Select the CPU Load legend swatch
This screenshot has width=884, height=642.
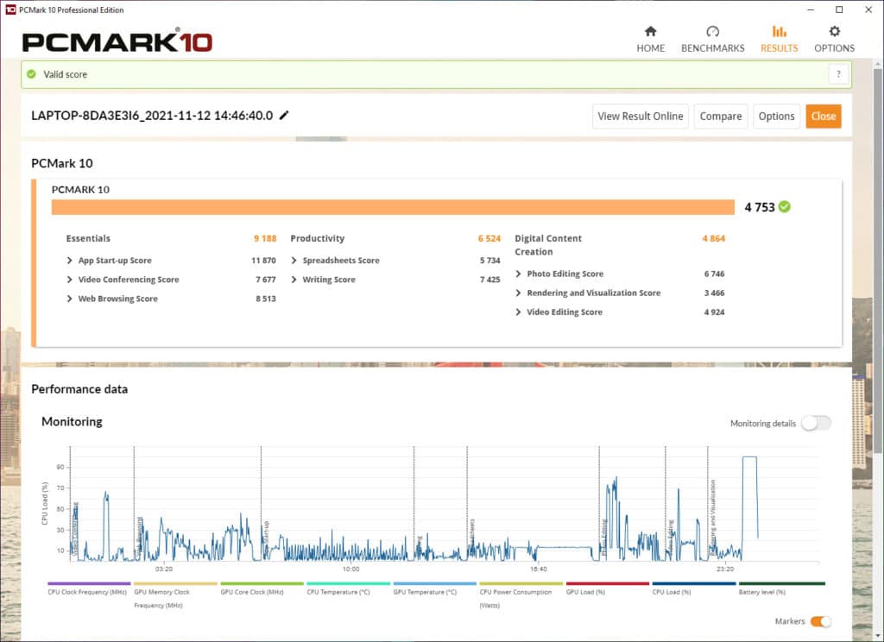(694, 584)
